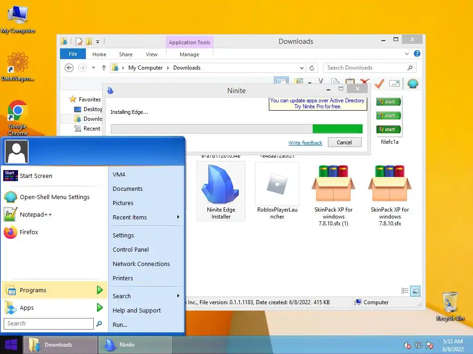This screenshot has height=354, width=473.
Task: Click the start menu Search box
Action: point(49,324)
